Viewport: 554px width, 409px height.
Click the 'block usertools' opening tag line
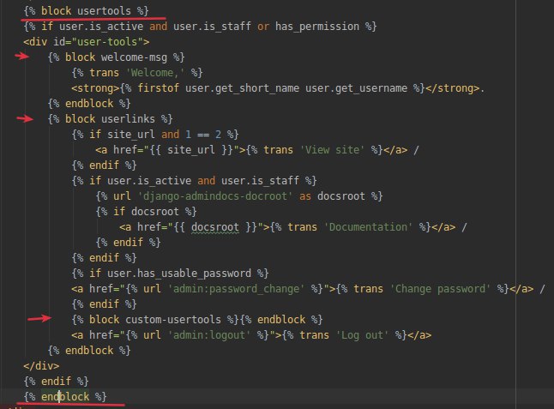87,11
